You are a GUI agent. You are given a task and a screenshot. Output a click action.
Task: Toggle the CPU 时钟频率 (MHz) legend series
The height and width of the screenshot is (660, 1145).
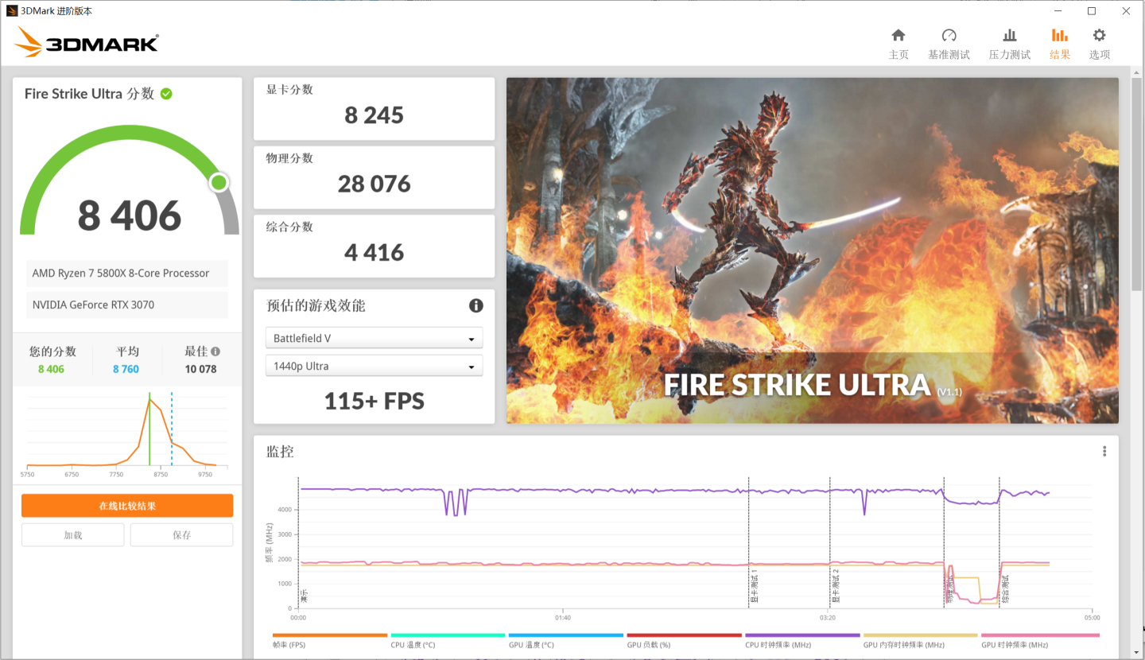pos(802,641)
